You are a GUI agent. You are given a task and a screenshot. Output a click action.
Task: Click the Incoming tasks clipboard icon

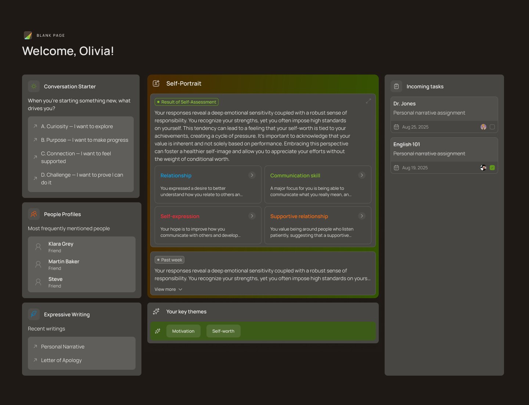click(396, 86)
